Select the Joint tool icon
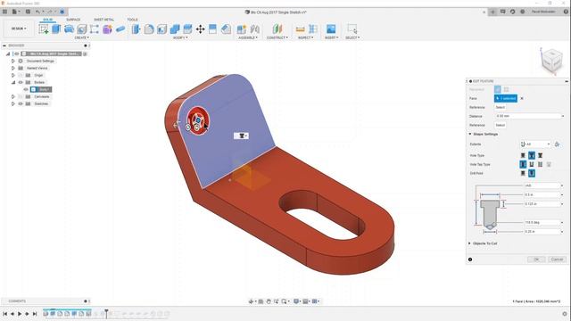This screenshot has width=571, height=321. (255, 29)
